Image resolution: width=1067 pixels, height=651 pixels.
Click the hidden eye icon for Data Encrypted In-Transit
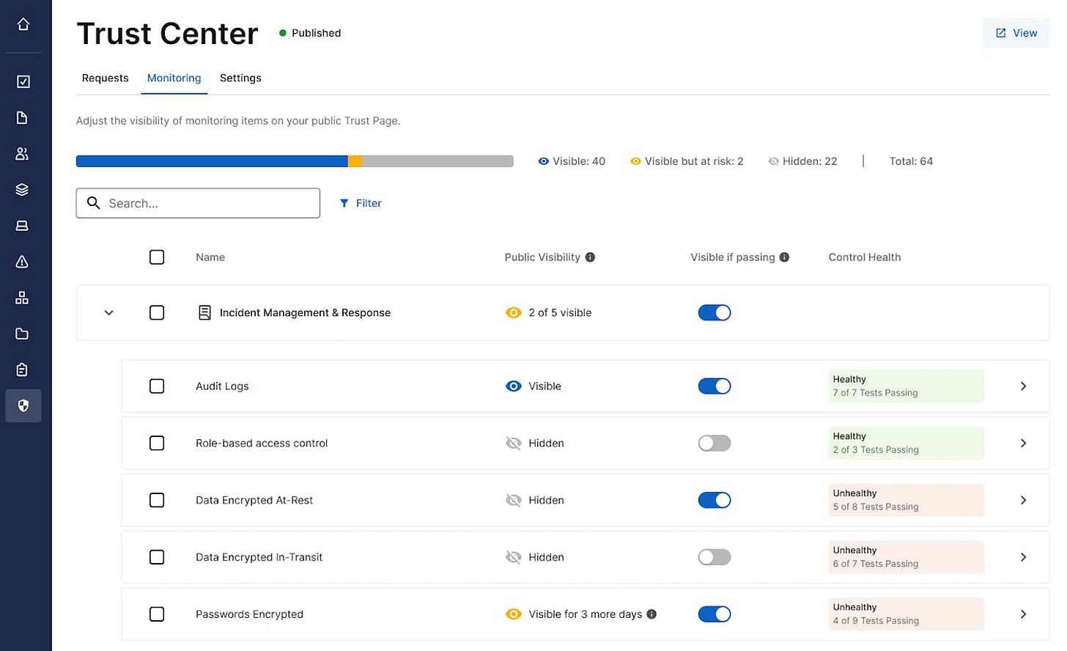(x=514, y=557)
